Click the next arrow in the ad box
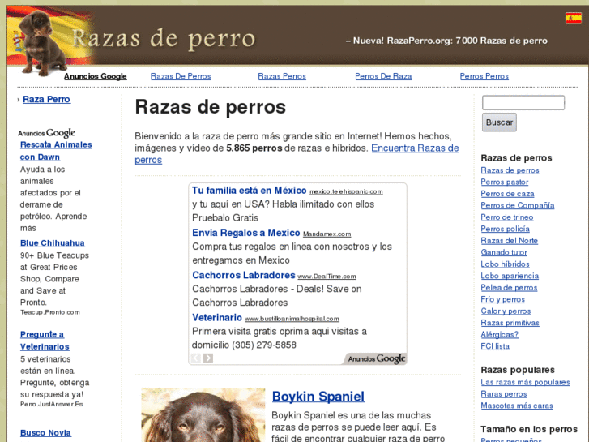Image resolution: width=589 pixels, height=442 pixels. (208, 358)
